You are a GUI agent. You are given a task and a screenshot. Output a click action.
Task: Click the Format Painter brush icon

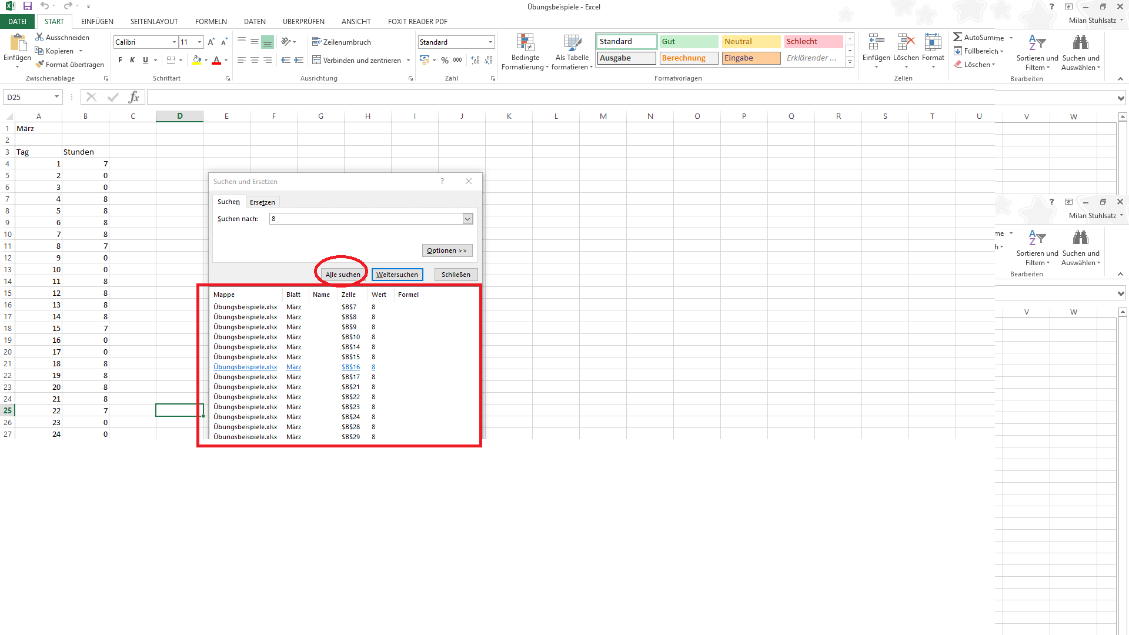39,65
